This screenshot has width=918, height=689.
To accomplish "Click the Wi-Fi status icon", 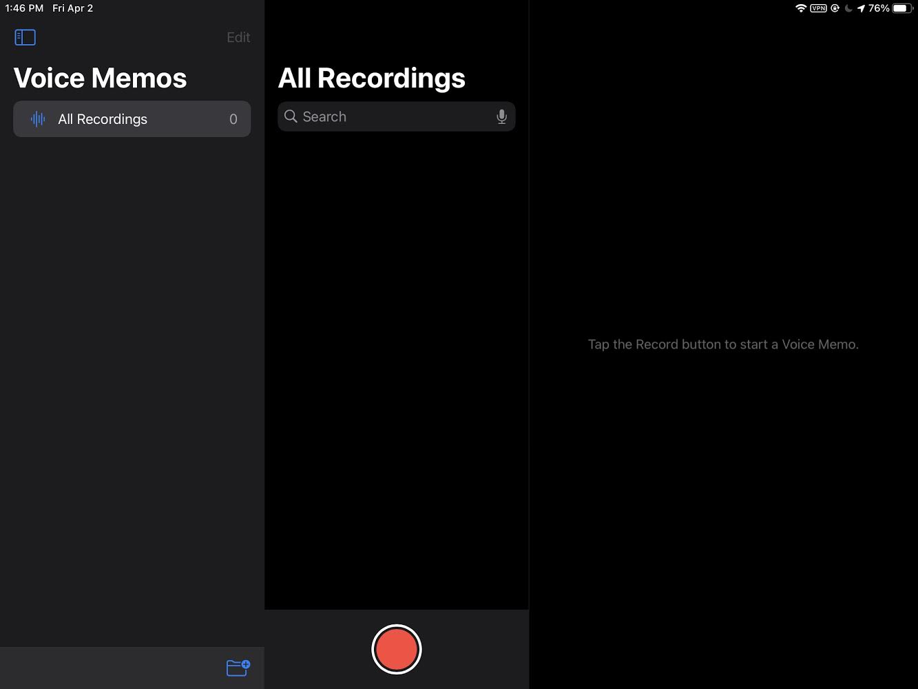I will pyautogui.click(x=801, y=8).
